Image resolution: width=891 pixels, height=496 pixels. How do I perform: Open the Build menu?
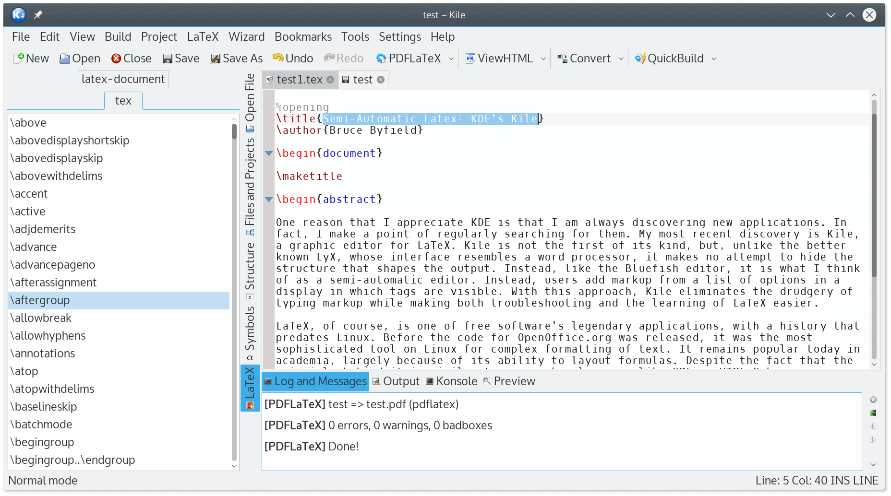coord(118,37)
